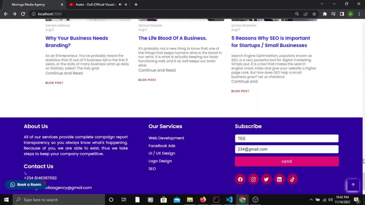
Task: Open the Mail app from taskbar
Action: (x=177, y=200)
